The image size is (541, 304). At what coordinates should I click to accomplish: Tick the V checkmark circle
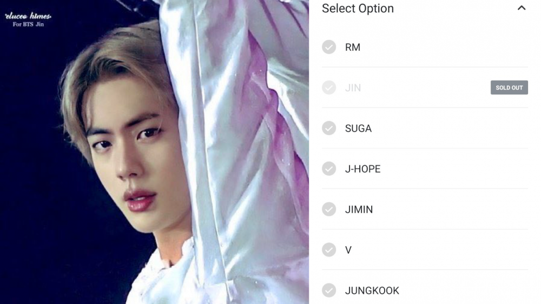click(329, 249)
